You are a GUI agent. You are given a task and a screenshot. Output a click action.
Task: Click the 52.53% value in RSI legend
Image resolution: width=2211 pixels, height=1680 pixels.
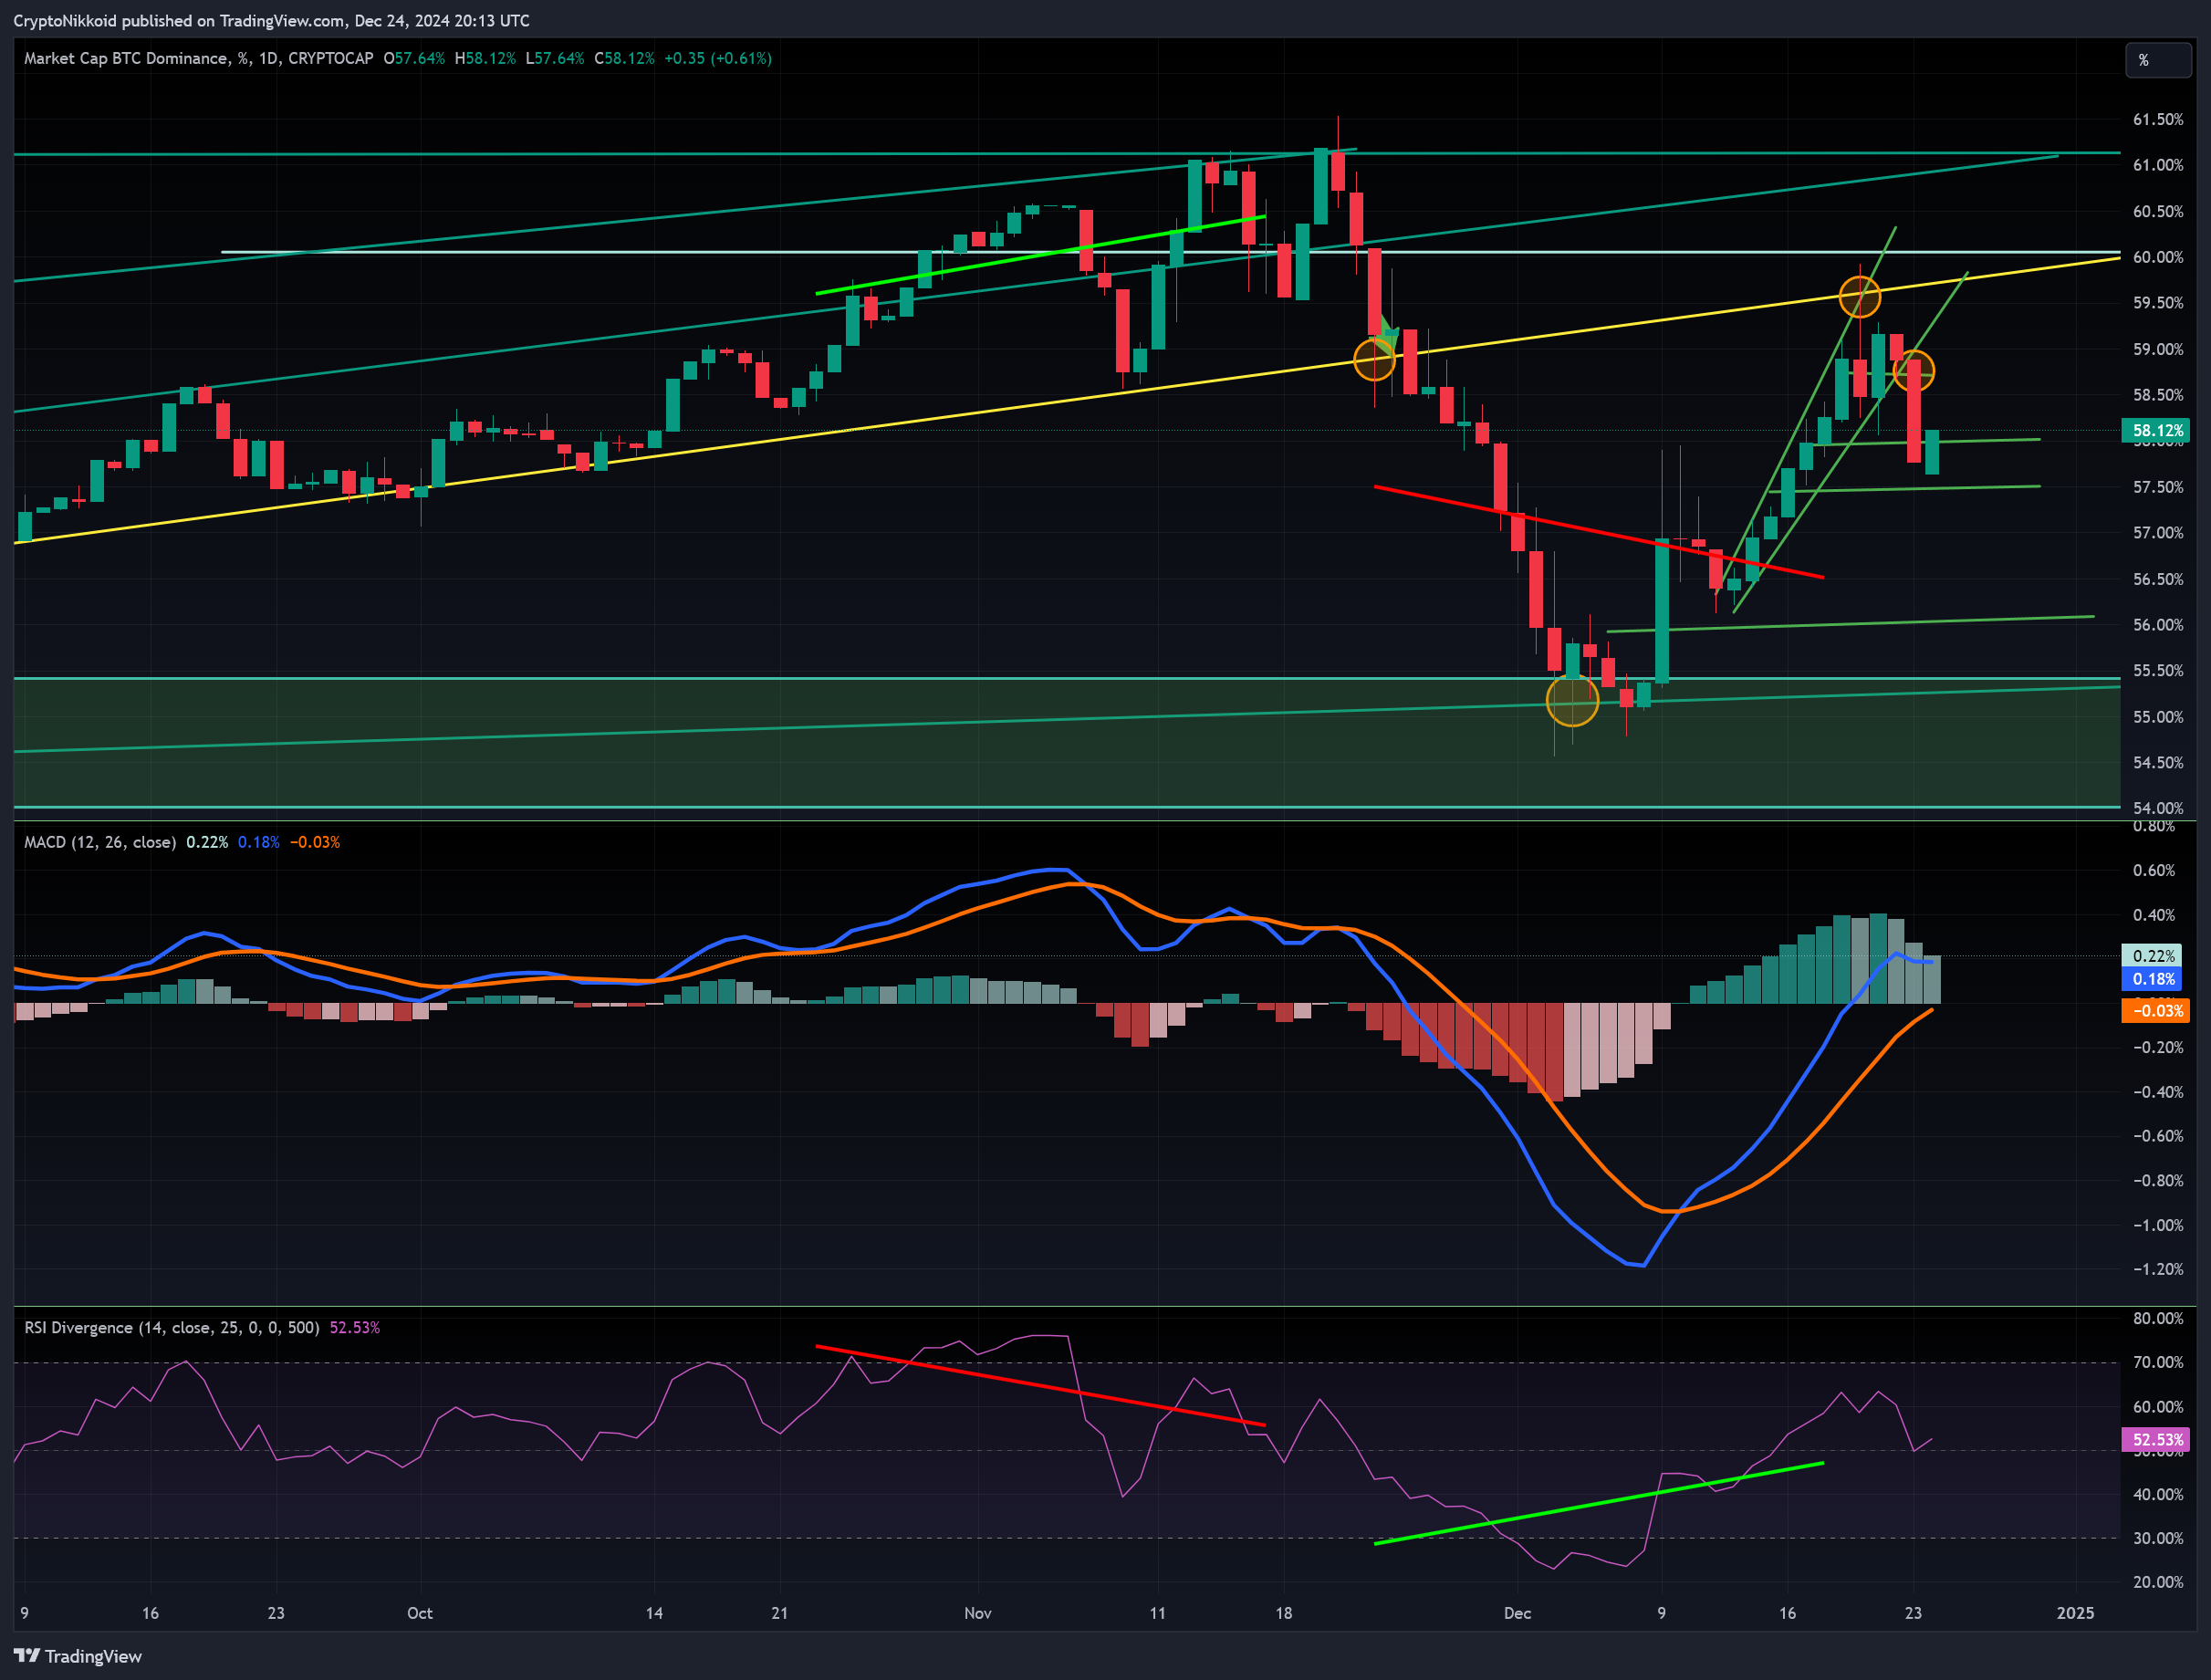click(355, 1327)
